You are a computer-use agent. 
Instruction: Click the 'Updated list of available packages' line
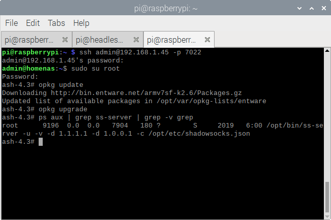click(x=134, y=101)
